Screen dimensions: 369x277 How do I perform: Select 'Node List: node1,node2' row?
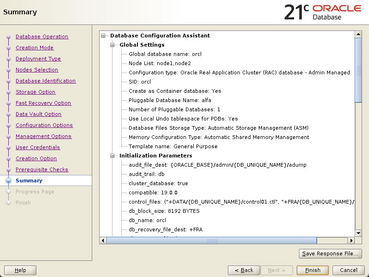[160, 63]
